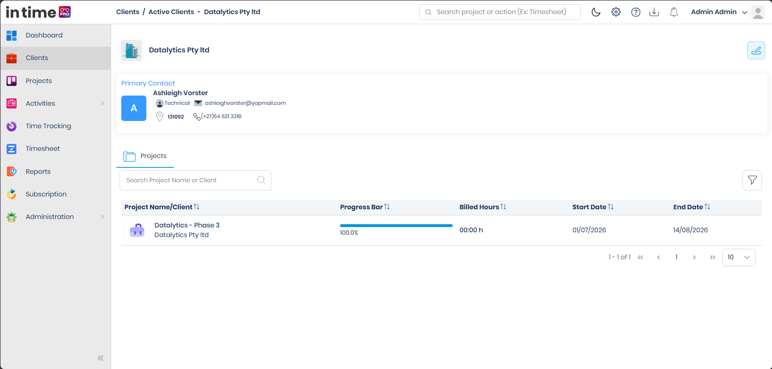The width and height of the screenshot is (772, 369).
Task: Expand Activities submenu chevron
Action: pos(103,103)
